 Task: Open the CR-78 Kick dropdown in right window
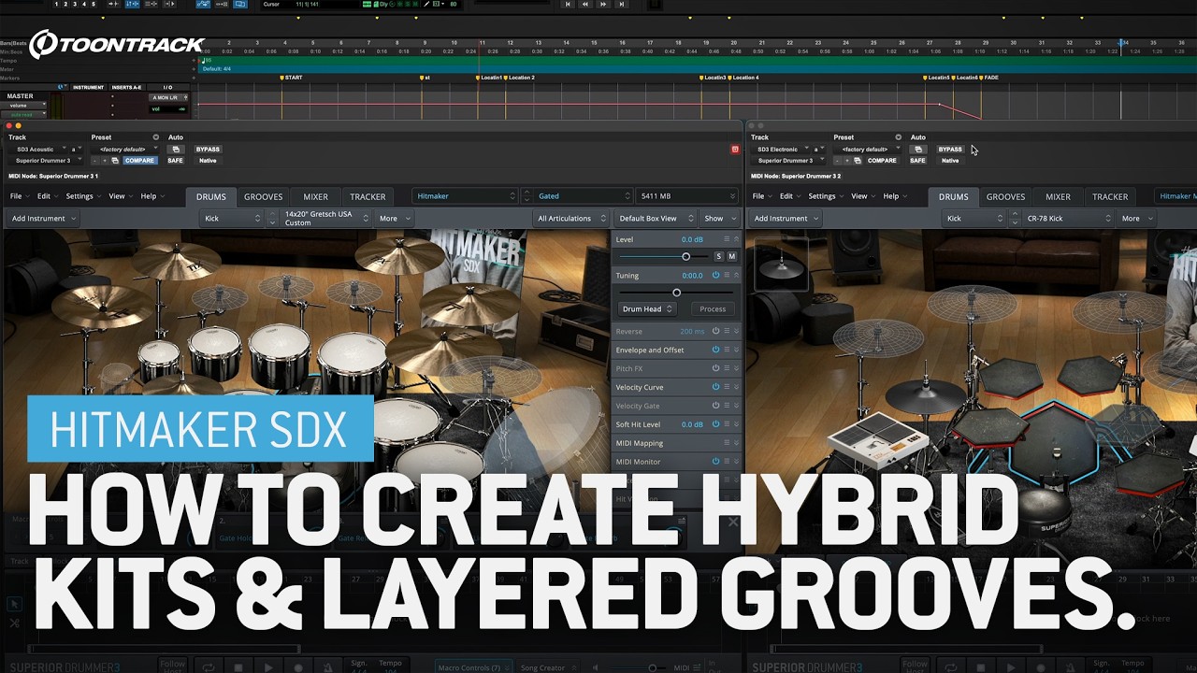(x=1069, y=219)
